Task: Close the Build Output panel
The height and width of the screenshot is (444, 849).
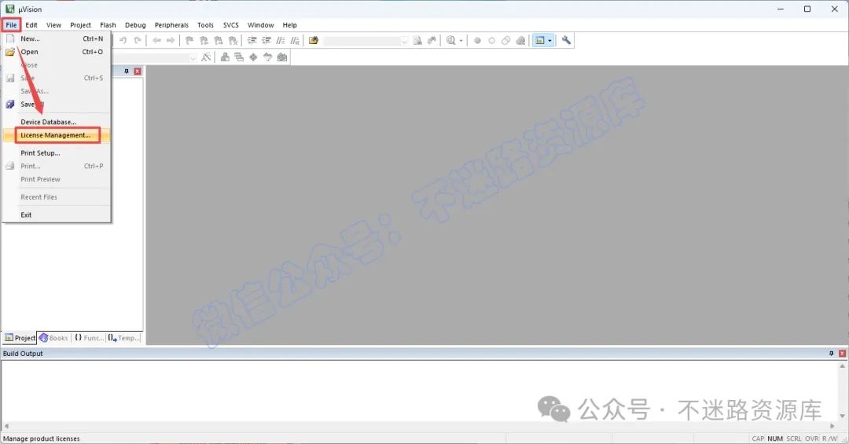Action: [842, 353]
